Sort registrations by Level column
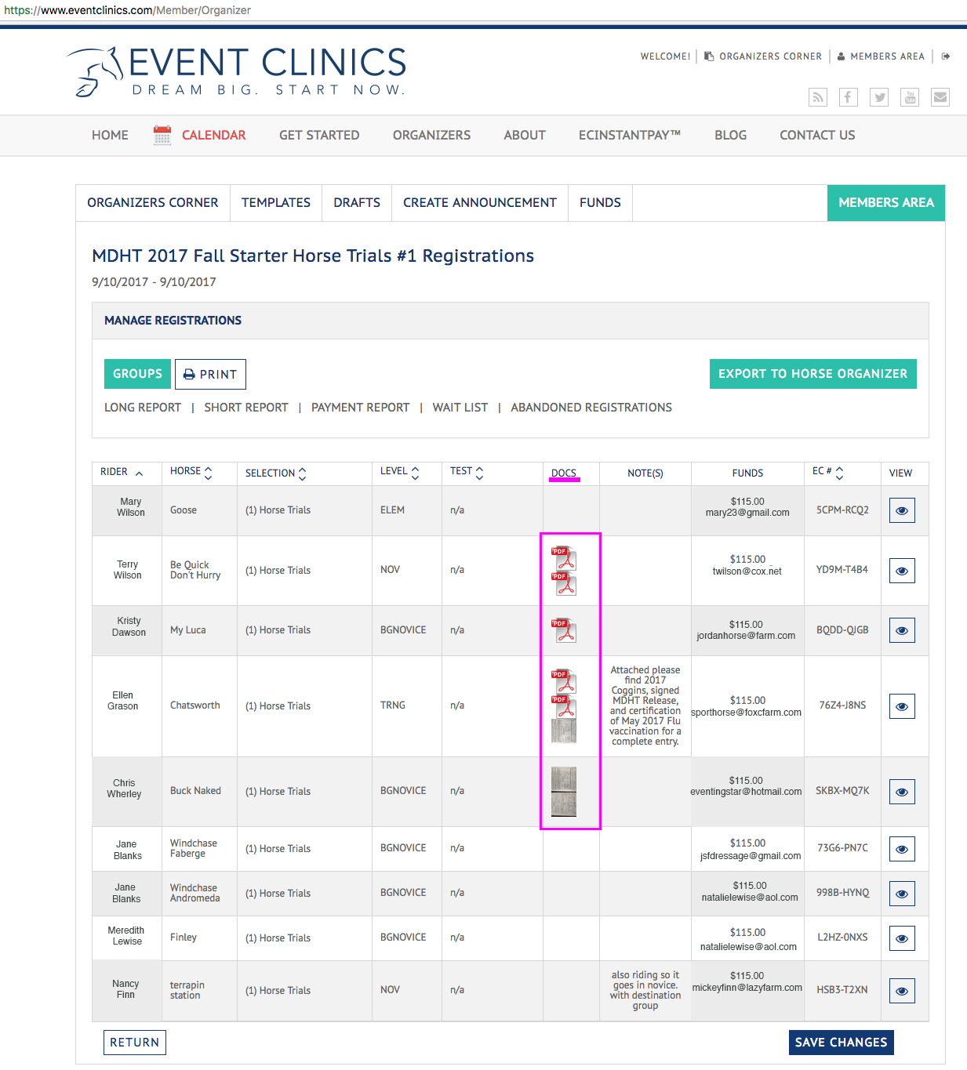967x1070 pixels. (x=416, y=473)
